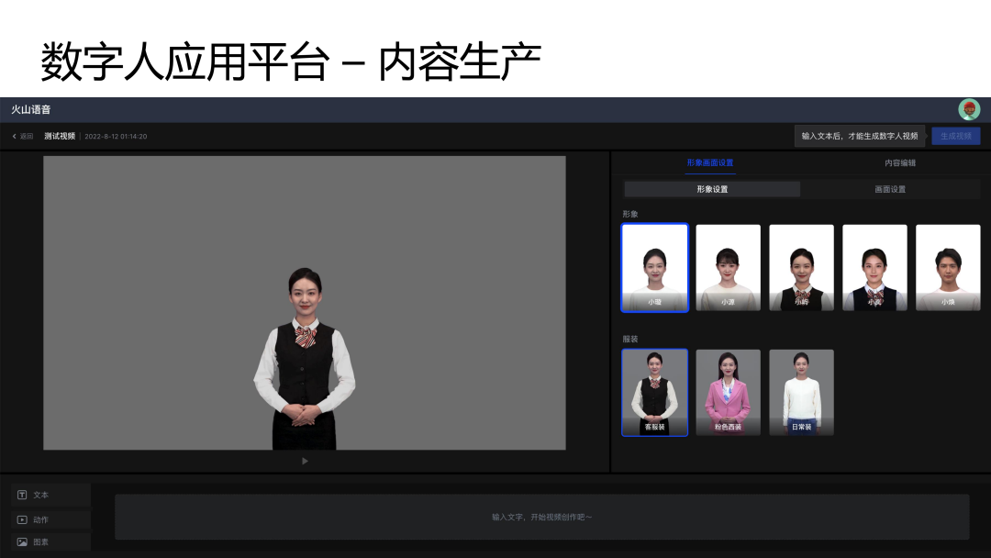Choose the 小源 avatar with bangs
991x558 pixels.
[x=728, y=268]
